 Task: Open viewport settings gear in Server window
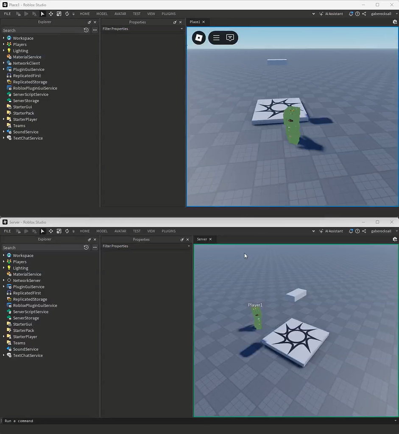(395, 239)
